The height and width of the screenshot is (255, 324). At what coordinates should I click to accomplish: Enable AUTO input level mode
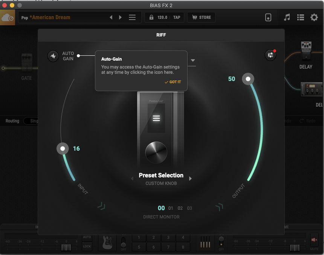87,237
